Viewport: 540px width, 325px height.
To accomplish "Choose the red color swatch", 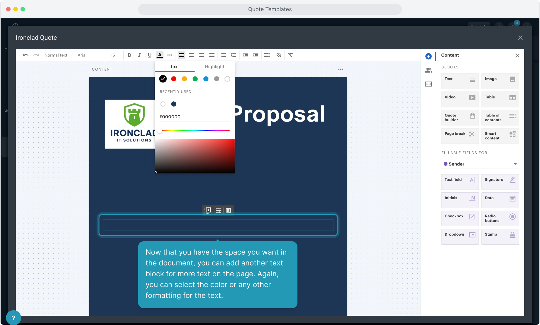I will point(173,79).
